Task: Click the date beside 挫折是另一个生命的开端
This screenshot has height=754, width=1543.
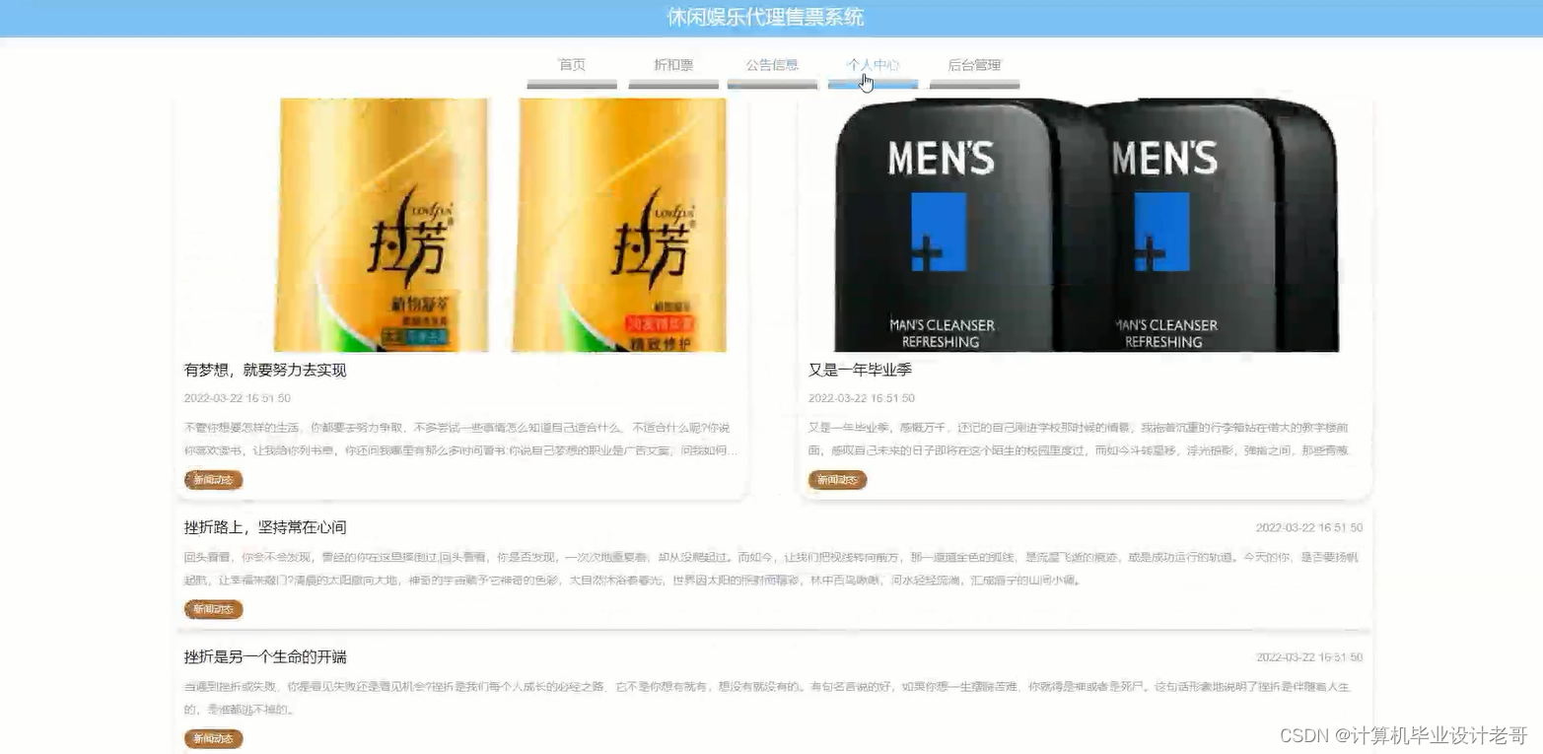Action: 1309,657
